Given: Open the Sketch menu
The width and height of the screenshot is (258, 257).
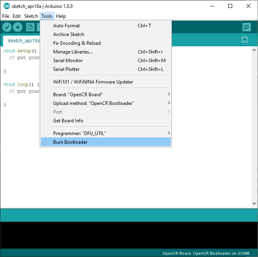Looking at the screenshot, I should coord(31,16).
